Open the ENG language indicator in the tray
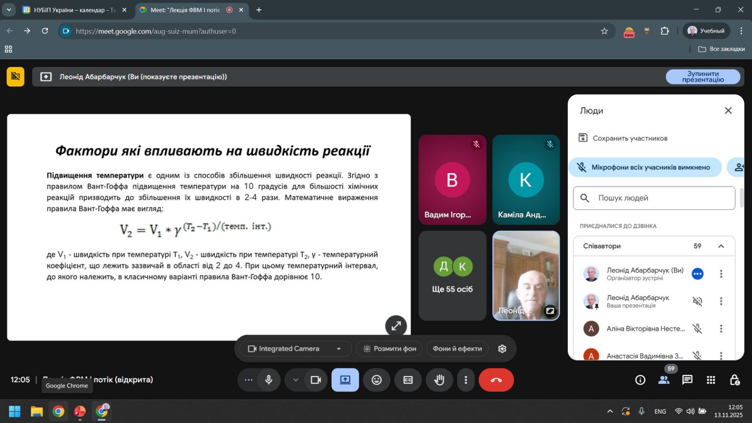 tap(660, 411)
